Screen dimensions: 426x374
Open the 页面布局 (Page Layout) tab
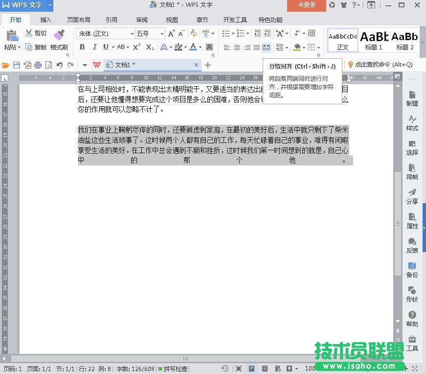(x=78, y=20)
